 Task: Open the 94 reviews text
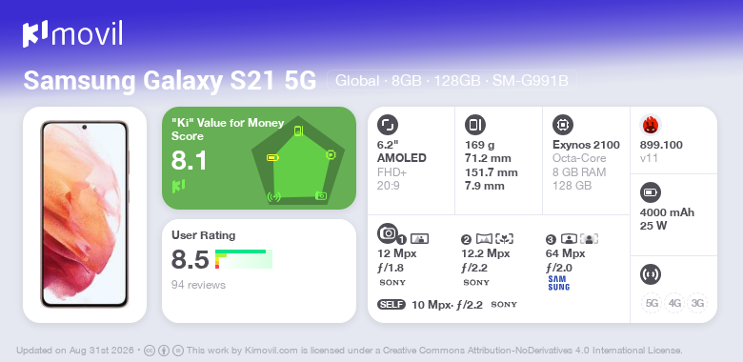point(198,285)
